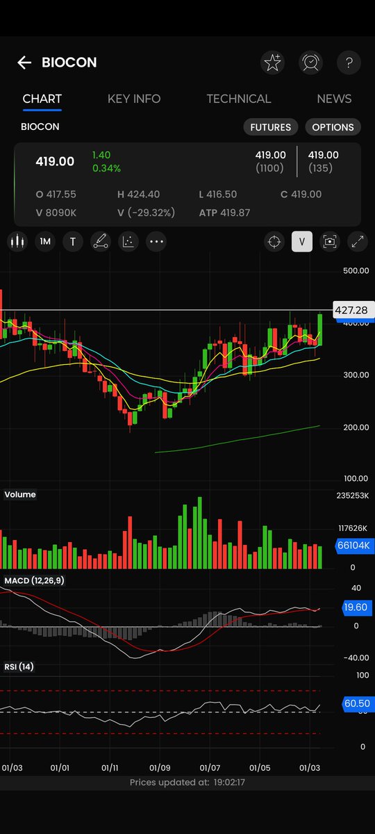Enable the crosshair tool

click(x=274, y=242)
